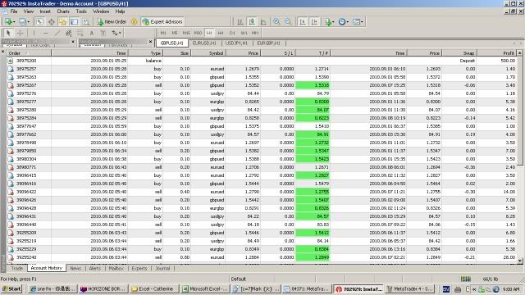Click the history scrollbar down arrow
Viewport: 525px width, 295px height.
point(520,261)
